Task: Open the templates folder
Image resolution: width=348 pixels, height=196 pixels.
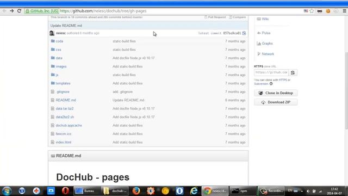Action: 63,83
